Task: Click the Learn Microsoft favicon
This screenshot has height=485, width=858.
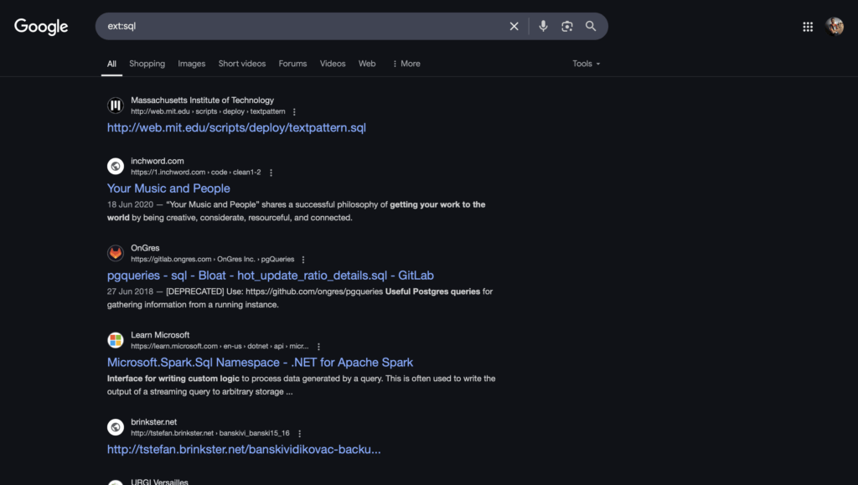Action: (x=116, y=340)
